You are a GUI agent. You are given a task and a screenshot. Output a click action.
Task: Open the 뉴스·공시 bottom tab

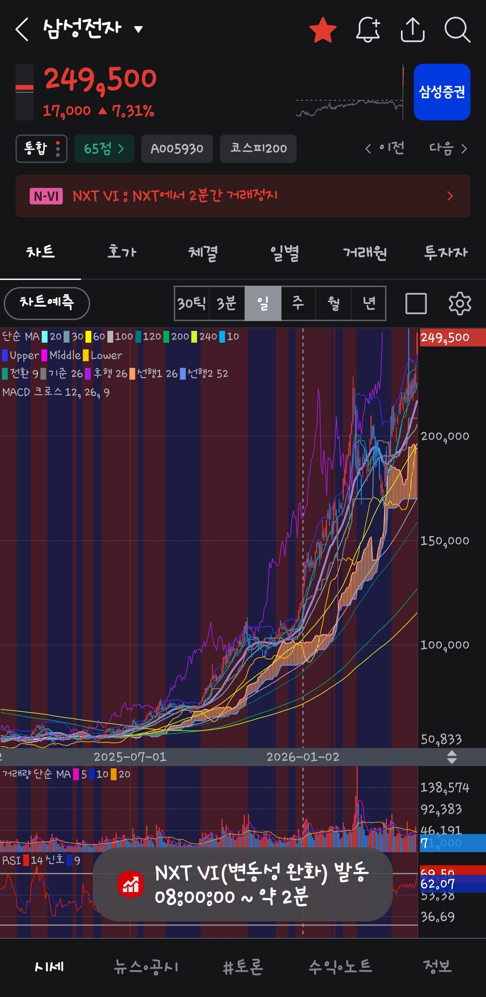146,967
